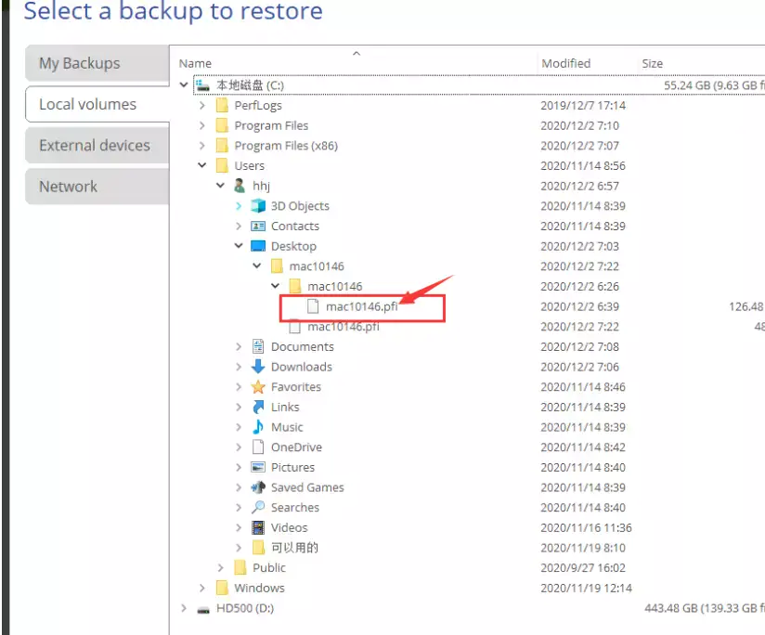Open the Network tab

point(97,187)
